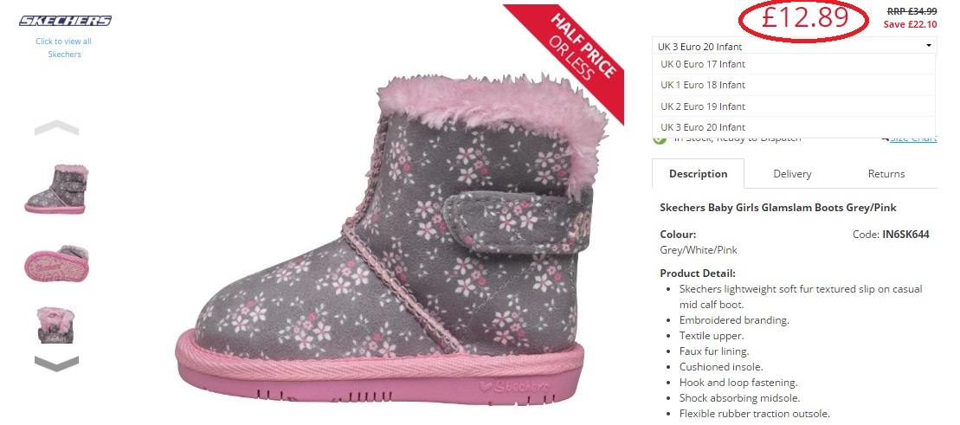Show previous thumbnails with up chevron
This screenshot has width=960, height=425.
pyautogui.click(x=56, y=127)
